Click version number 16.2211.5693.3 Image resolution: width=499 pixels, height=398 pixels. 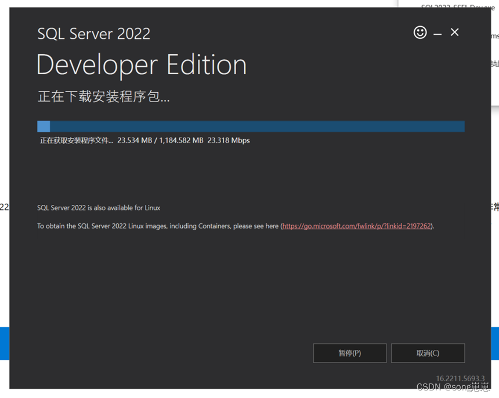click(x=460, y=378)
